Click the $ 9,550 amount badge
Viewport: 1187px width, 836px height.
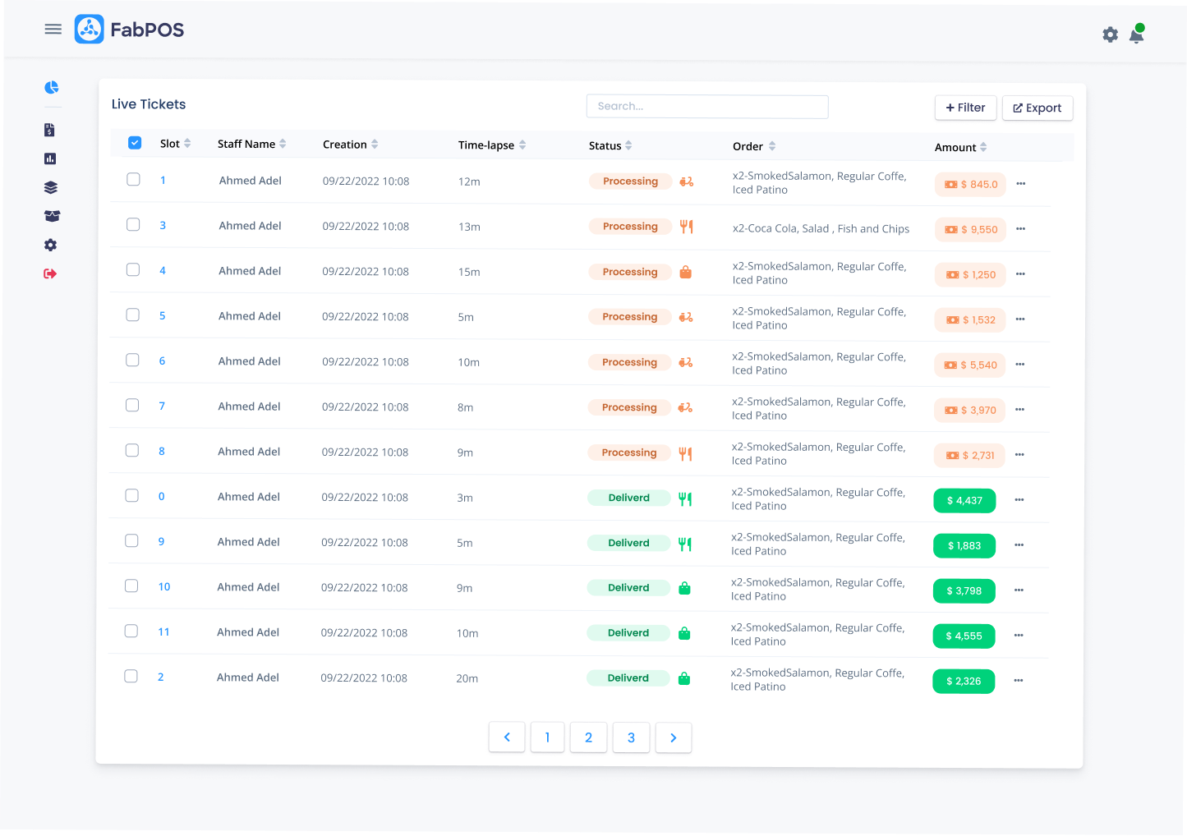(971, 229)
